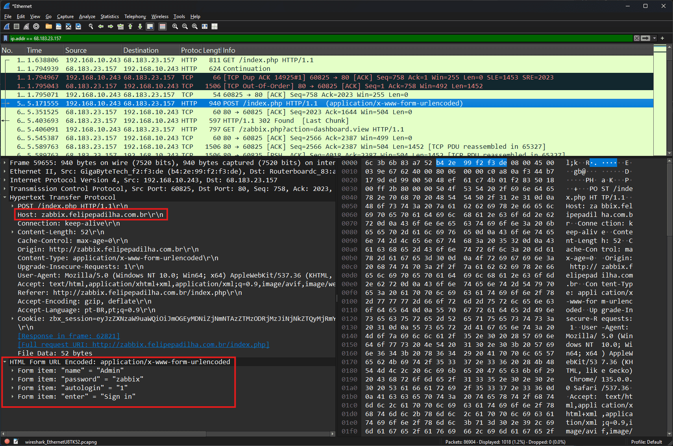Screen dimensions: 673x446
Task: Restart the current capture
Action: 26,26
